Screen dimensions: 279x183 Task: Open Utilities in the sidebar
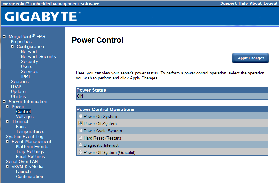[x=18, y=96]
